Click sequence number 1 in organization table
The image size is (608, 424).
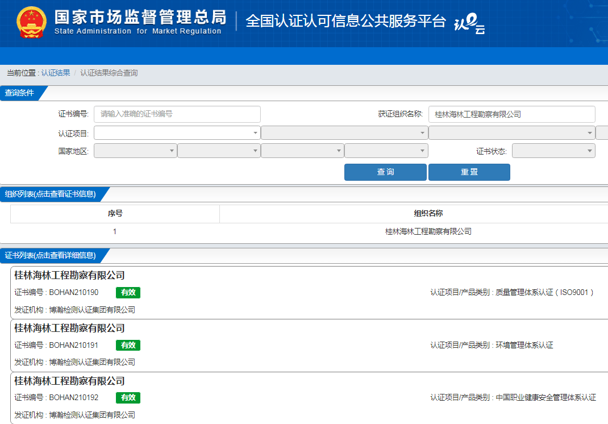(x=115, y=231)
